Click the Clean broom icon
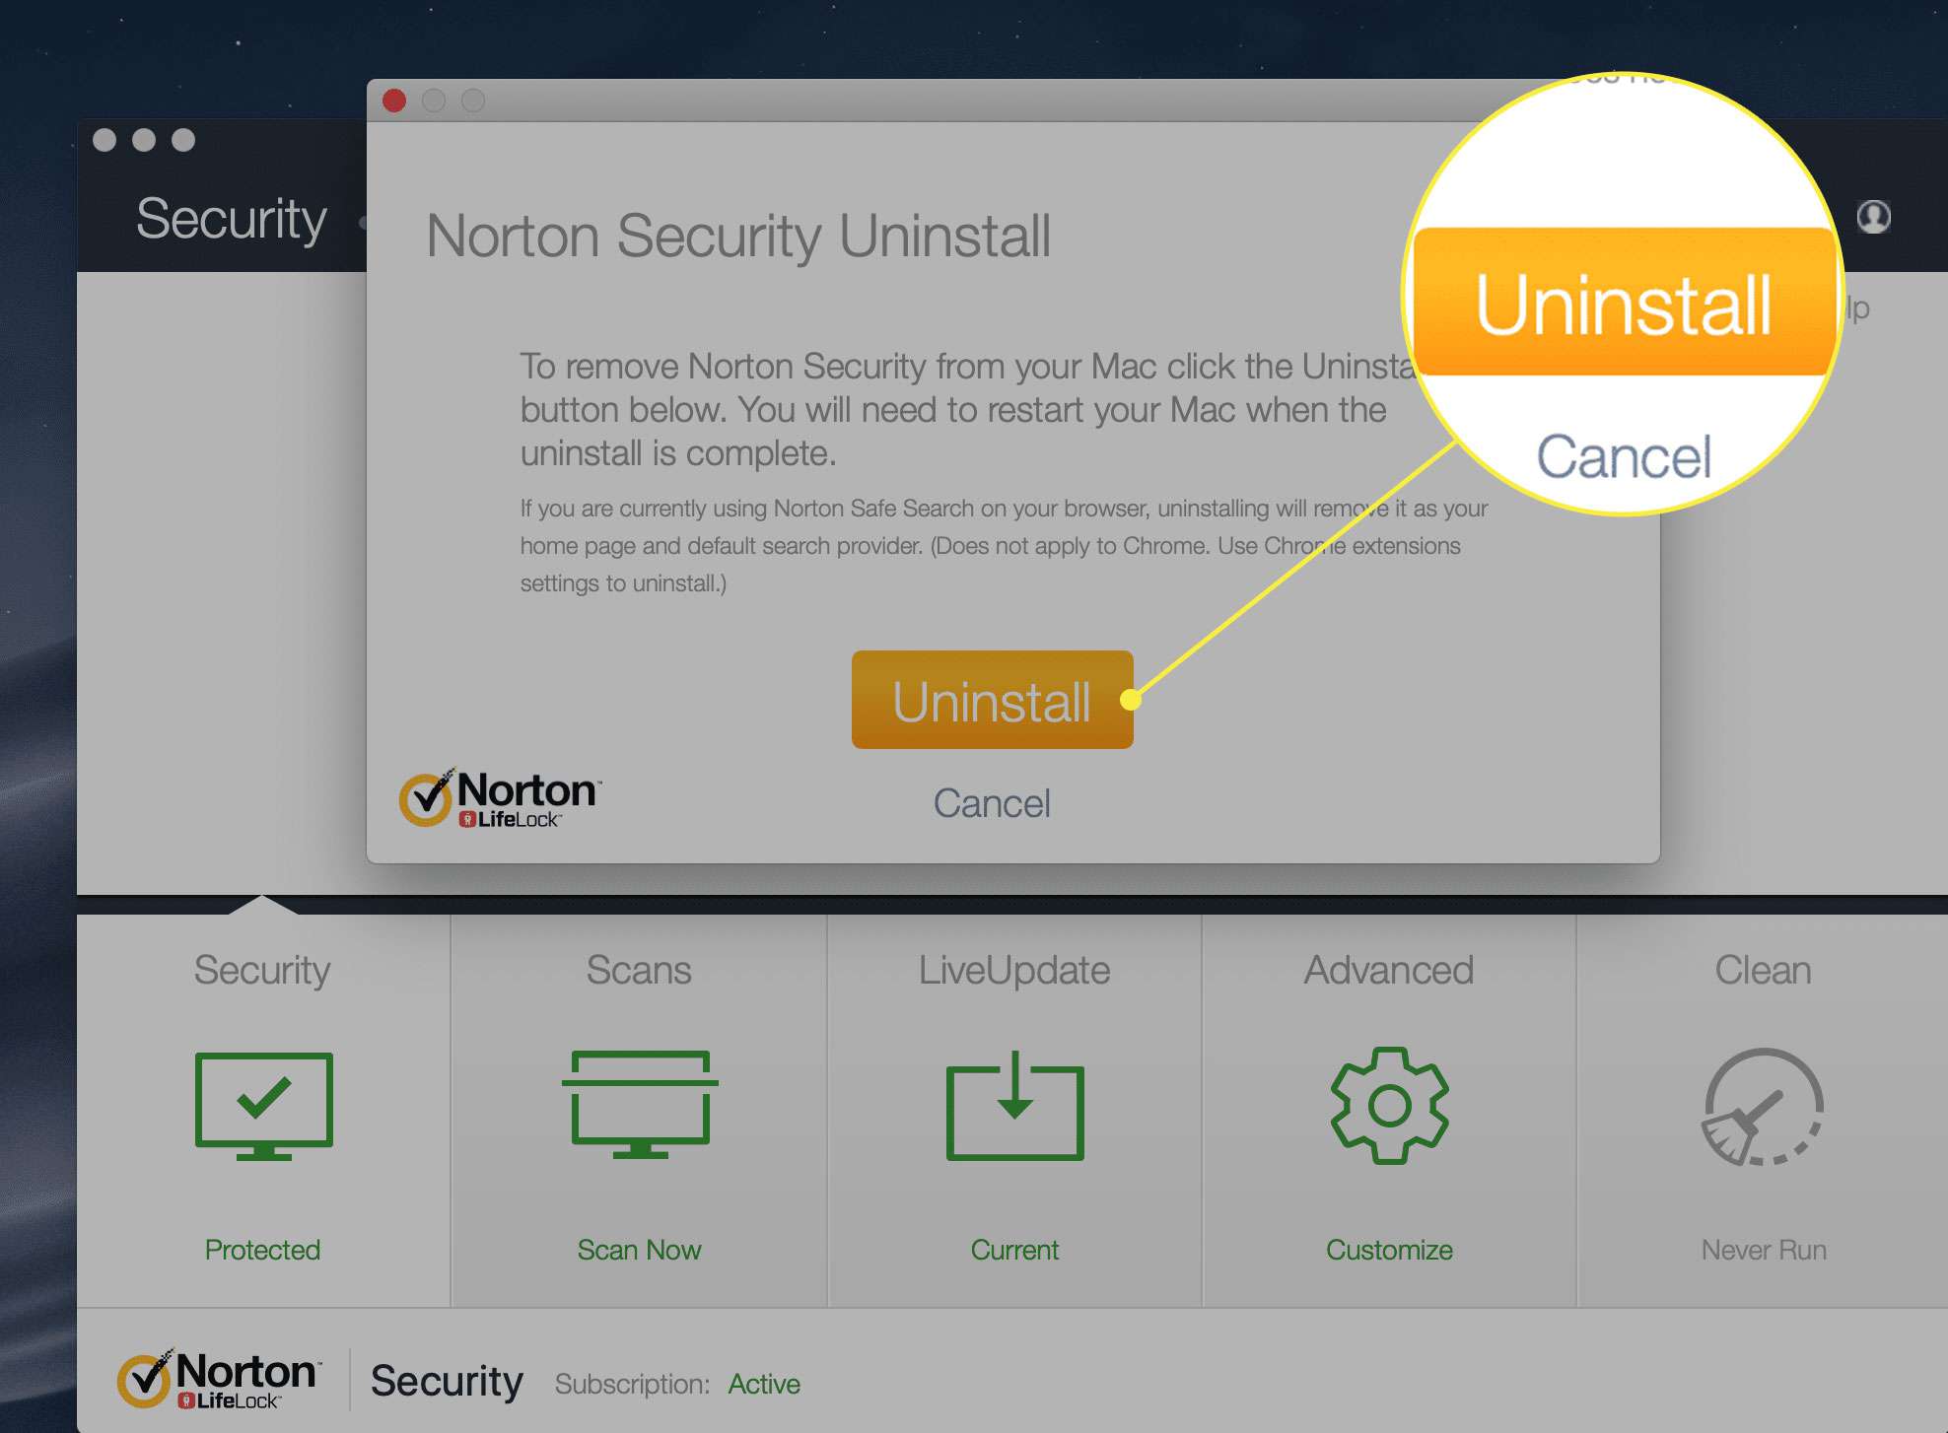Image resolution: width=1948 pixels, height=1433 pixels. [x=1761, y=1109]
